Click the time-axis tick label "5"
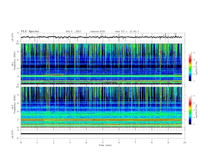The height and width of the screenshot is (160, 208). coord(103,142)
